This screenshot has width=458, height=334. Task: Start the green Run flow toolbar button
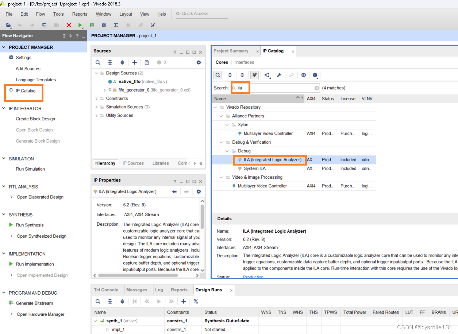(x=80, y=25)
